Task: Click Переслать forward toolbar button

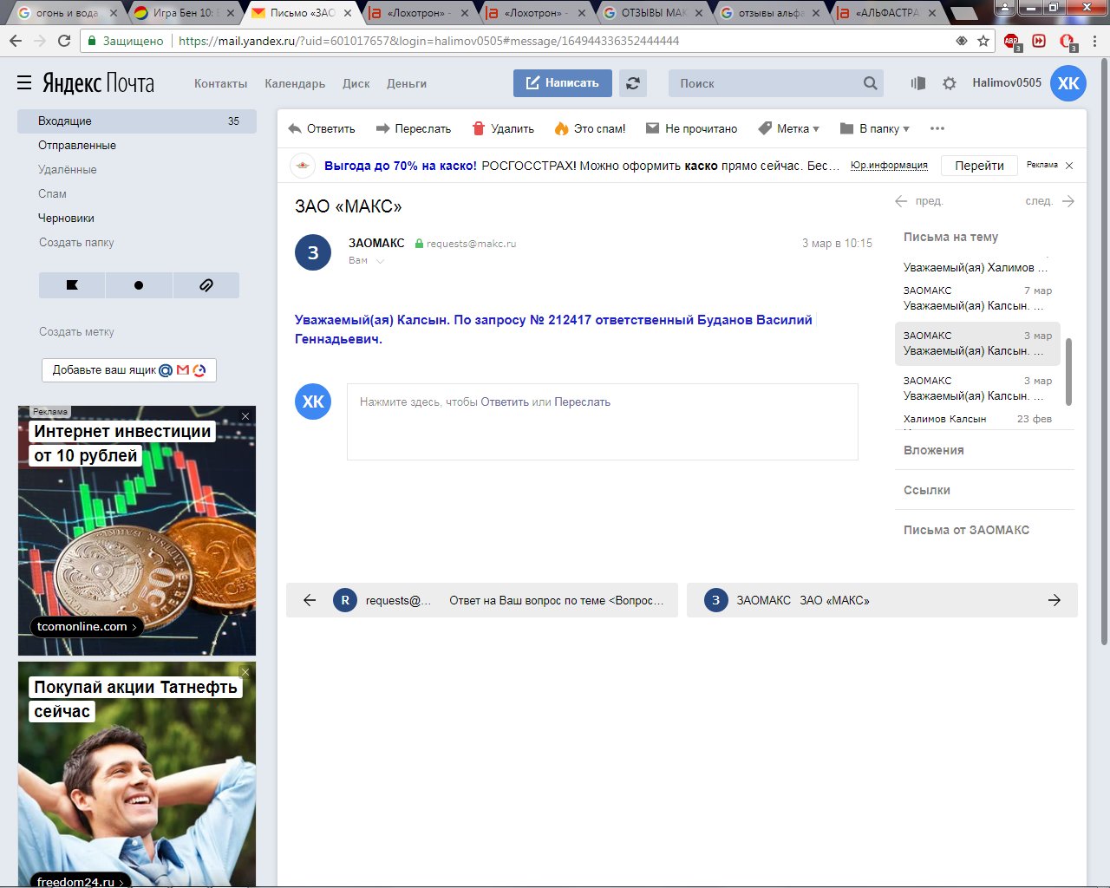Action: pos(414,128)
